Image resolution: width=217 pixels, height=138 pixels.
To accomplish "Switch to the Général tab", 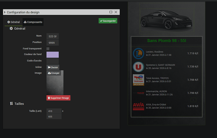I will point(14,22).
